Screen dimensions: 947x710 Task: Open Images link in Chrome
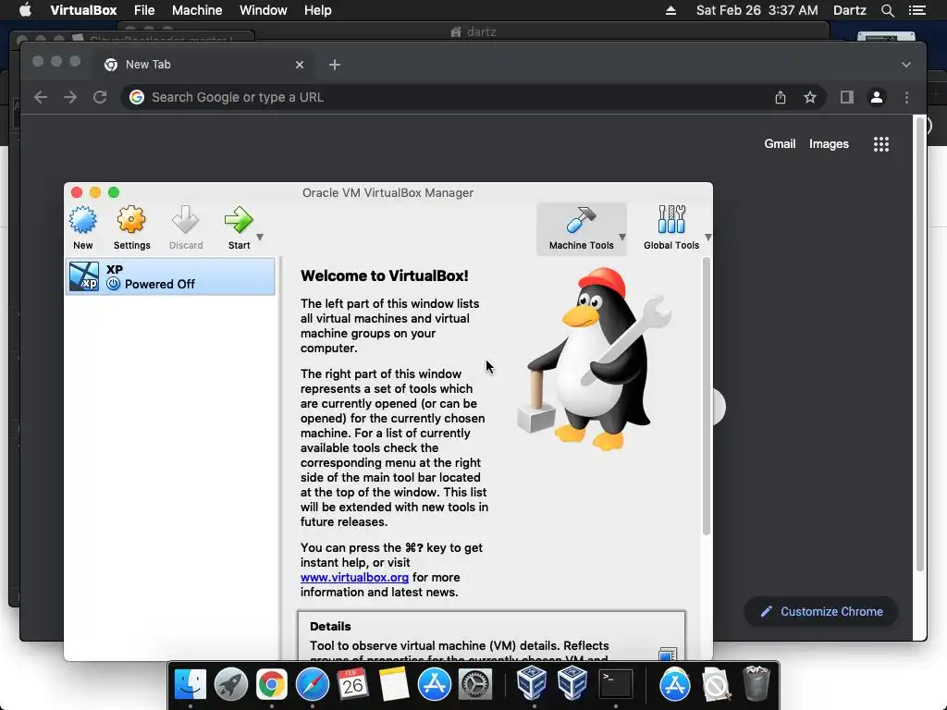pos(829,143)
